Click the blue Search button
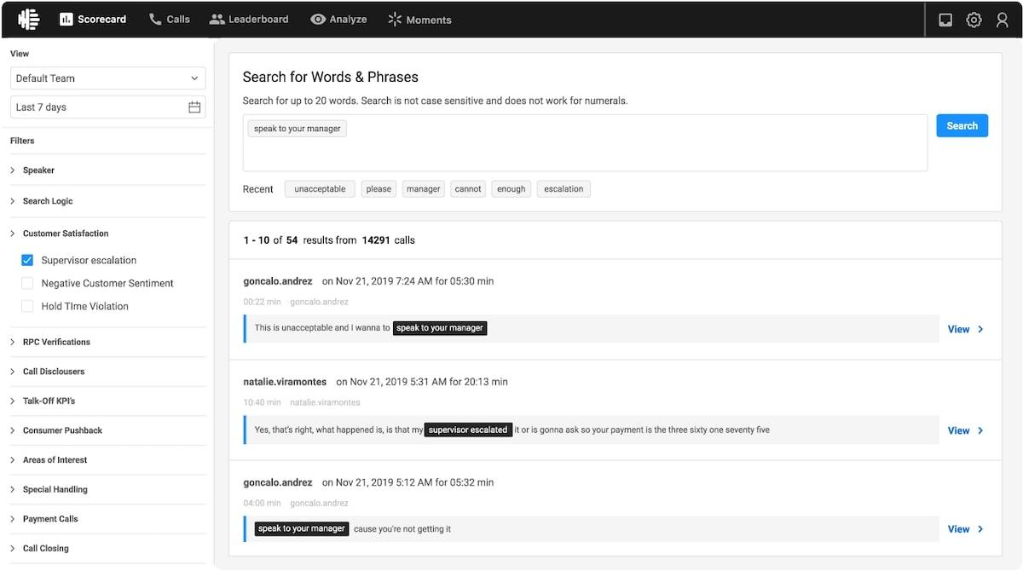Viewport: 1023px width, 571px height. coord(962,125)
